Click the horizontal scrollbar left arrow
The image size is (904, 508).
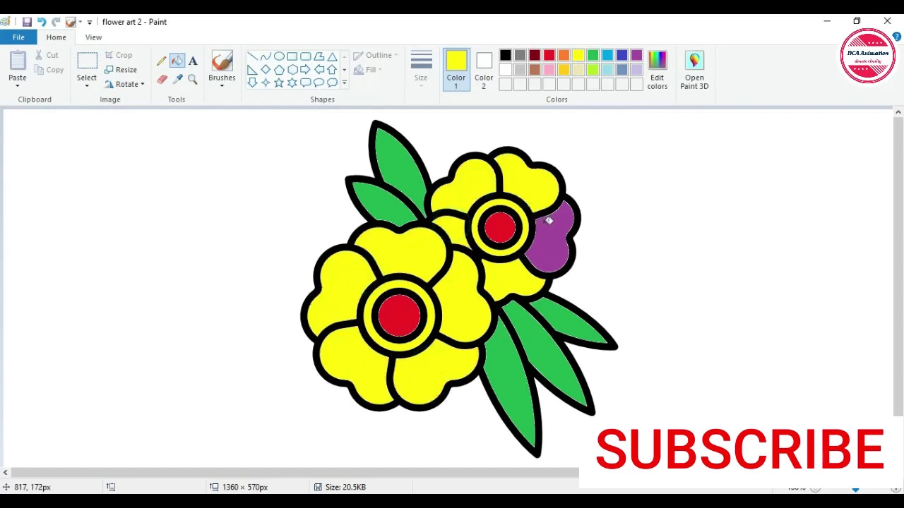(x=6, y=473)
